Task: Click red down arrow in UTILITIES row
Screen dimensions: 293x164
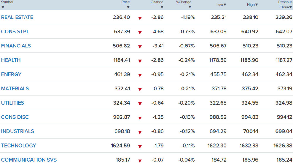Action: point(140,104)
